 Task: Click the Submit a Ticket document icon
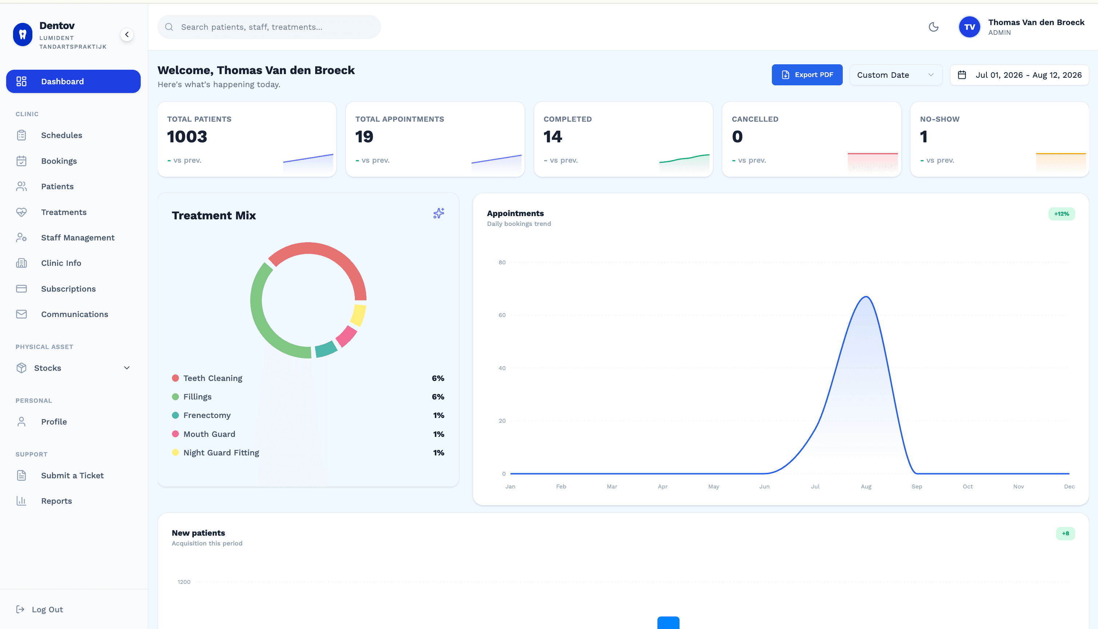(x=21, y=475)
